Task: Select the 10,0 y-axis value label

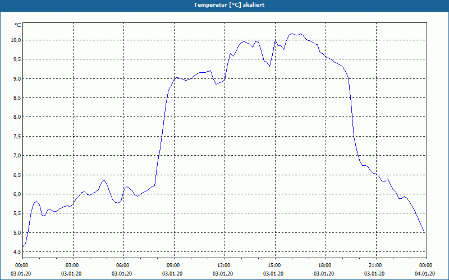Action: coord(16,40)
